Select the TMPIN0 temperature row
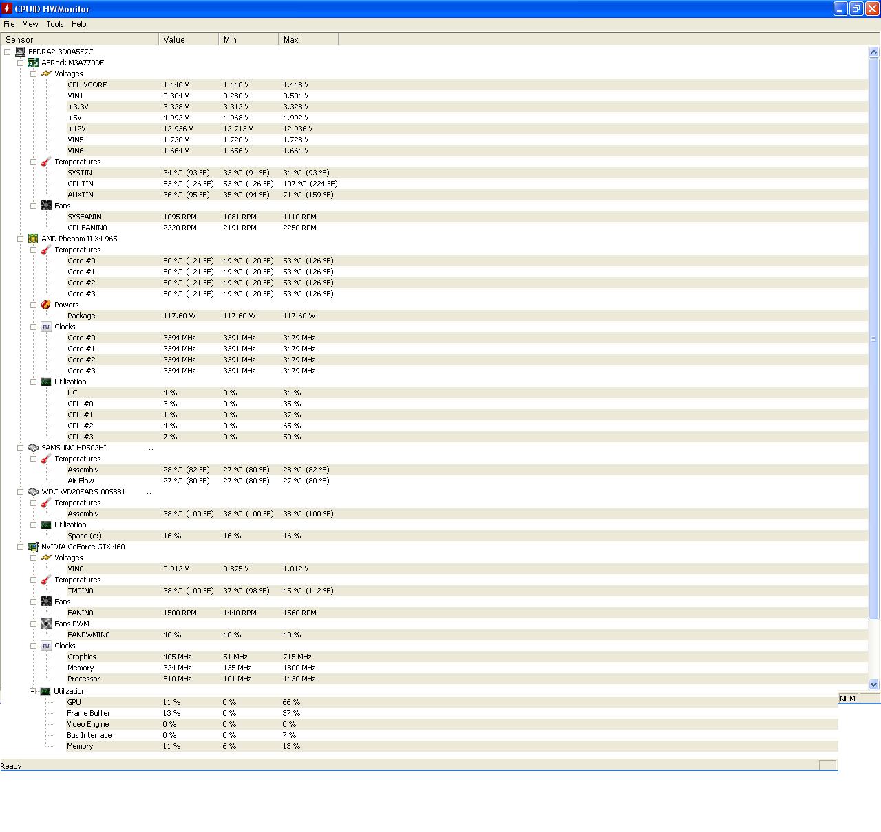The image size is (881, 832). [467, 591]
